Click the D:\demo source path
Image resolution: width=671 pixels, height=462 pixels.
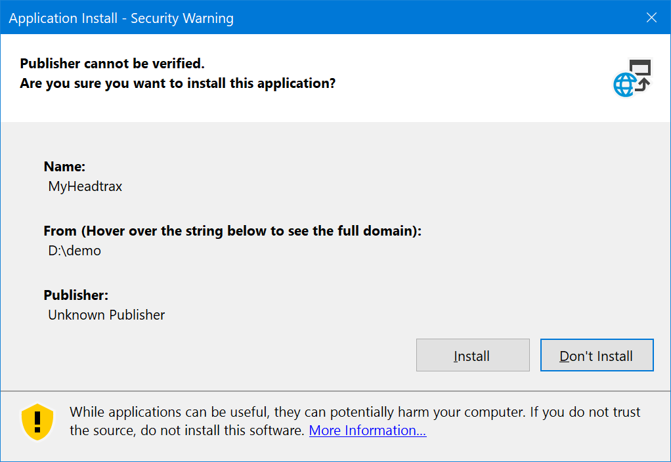coord(74,251)
